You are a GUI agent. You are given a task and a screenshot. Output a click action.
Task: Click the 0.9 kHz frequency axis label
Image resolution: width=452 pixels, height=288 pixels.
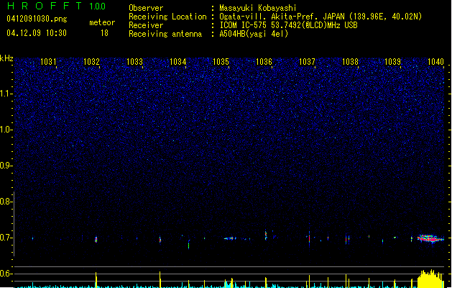coord(6,165)
